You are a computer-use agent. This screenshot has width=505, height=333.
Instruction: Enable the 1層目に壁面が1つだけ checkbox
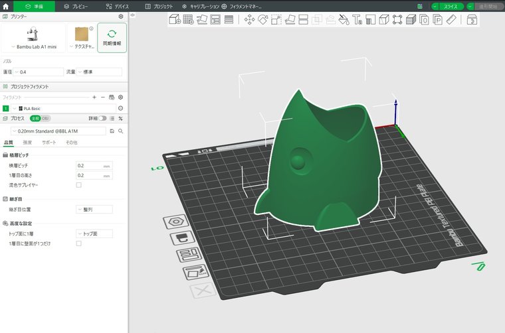click(x=78, y=243)
